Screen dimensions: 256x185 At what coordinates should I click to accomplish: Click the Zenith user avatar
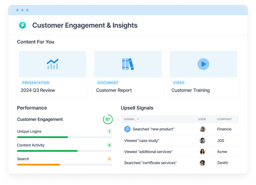tap(202, 163)
